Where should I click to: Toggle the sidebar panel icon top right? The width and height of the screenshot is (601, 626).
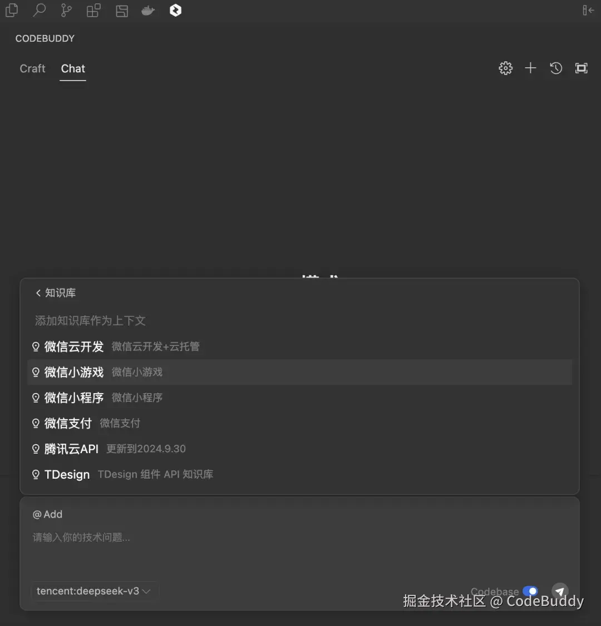click(588, 11)
